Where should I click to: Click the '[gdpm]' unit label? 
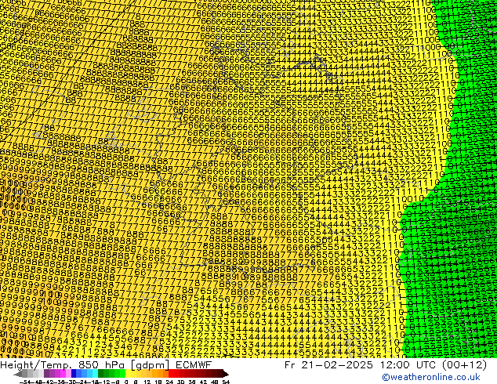pyautogui.click(x=151, y=365)
